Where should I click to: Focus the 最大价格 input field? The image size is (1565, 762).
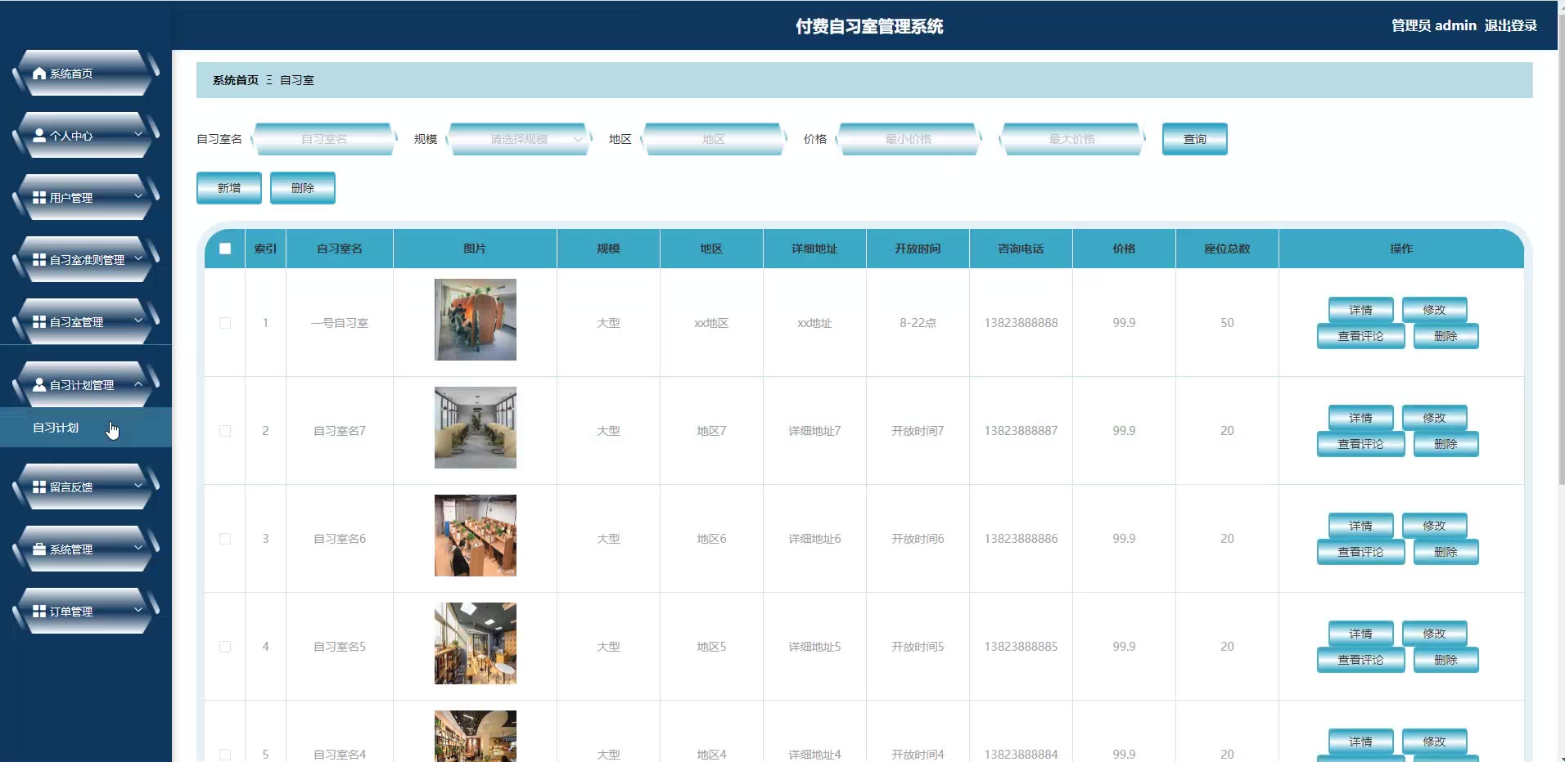pos(1072,139)
